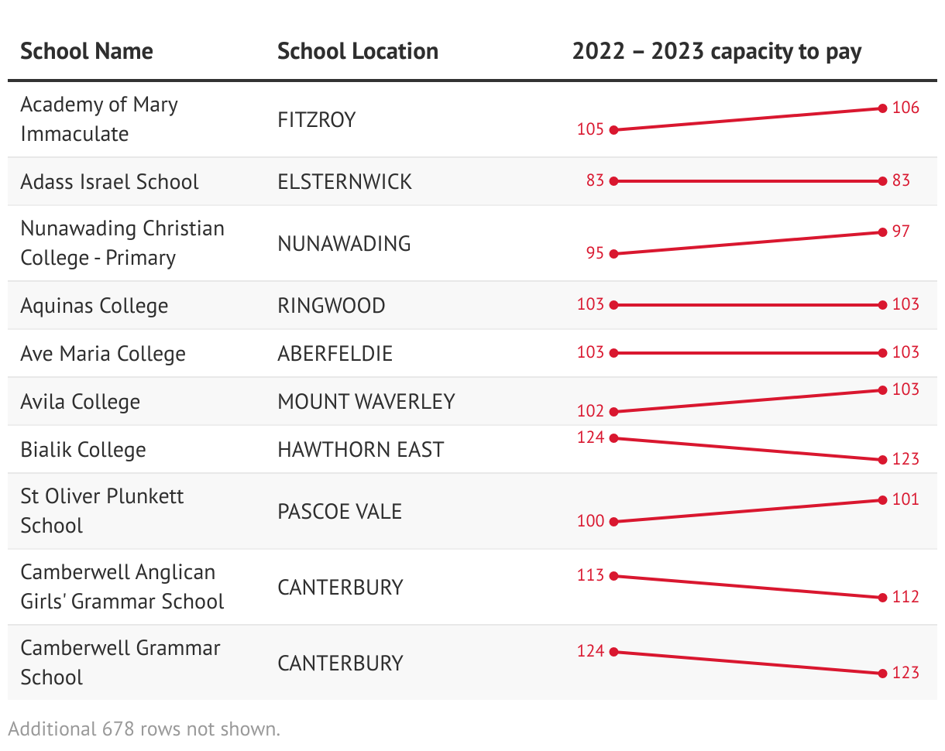Screen dimensions: 945x751
Task: Click the HAWTHORN EAST location cell
Action: pos(361,450)
